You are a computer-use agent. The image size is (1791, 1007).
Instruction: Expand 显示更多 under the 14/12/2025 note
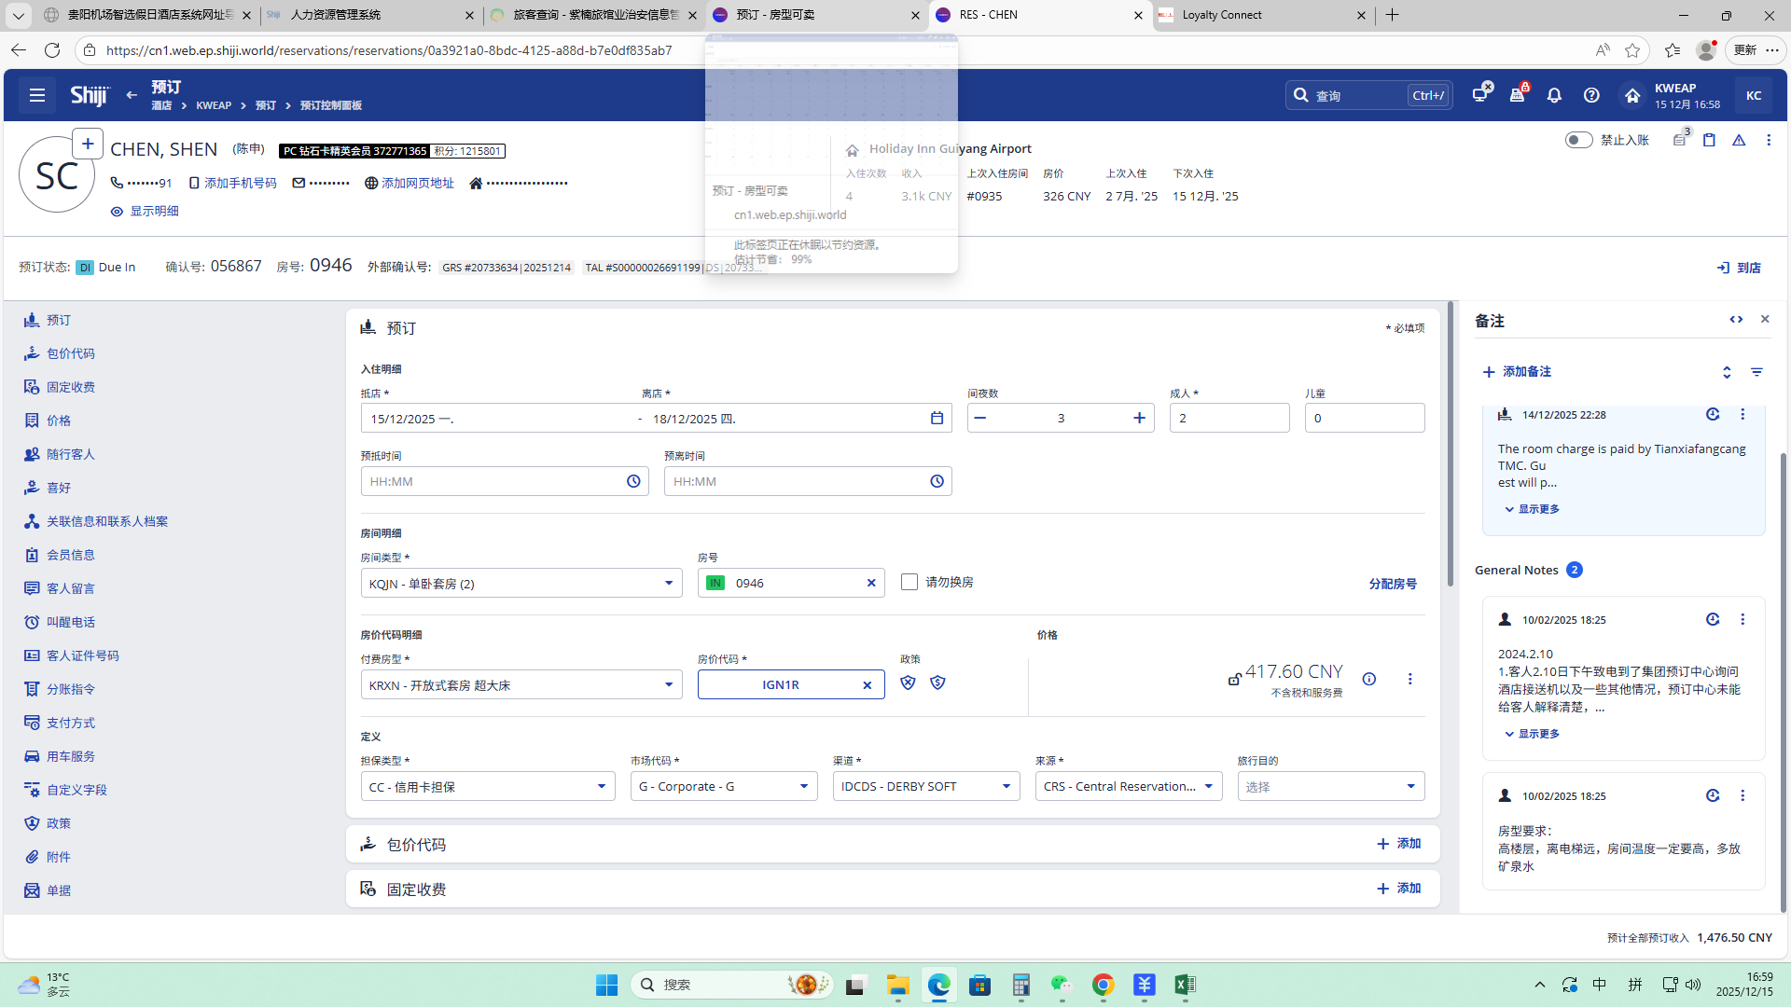[x=1532, y=509]
